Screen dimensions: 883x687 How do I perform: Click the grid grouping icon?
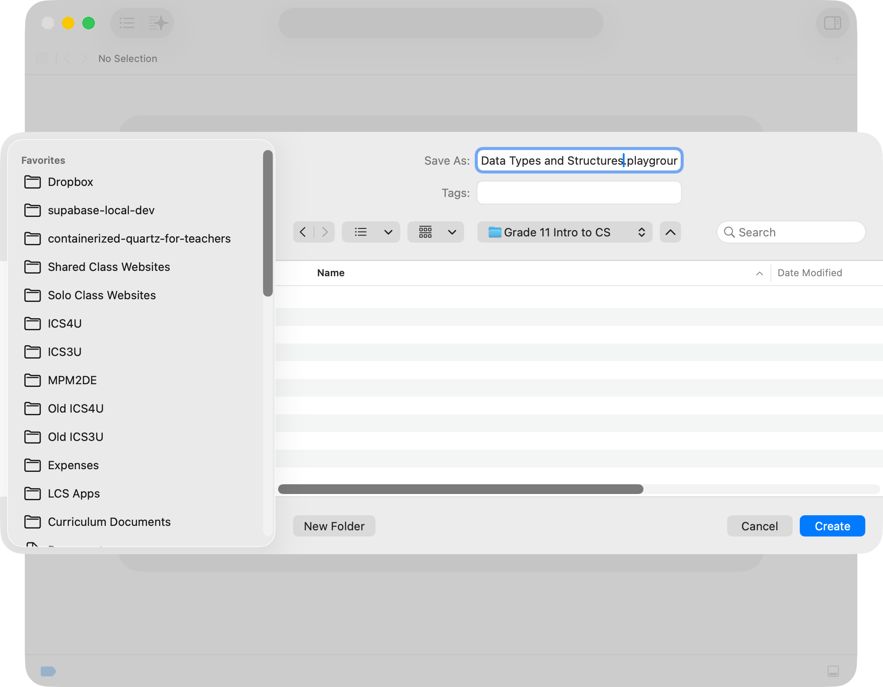tap(425, 232)
